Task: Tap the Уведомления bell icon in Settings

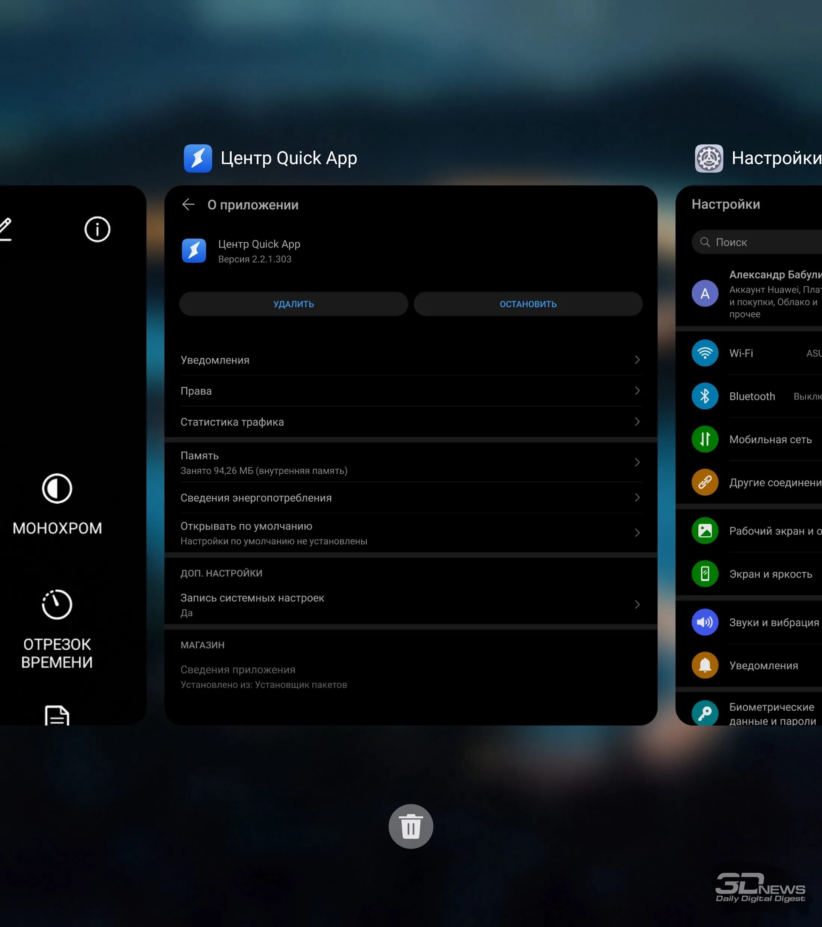Action: (x=705, y=665)
